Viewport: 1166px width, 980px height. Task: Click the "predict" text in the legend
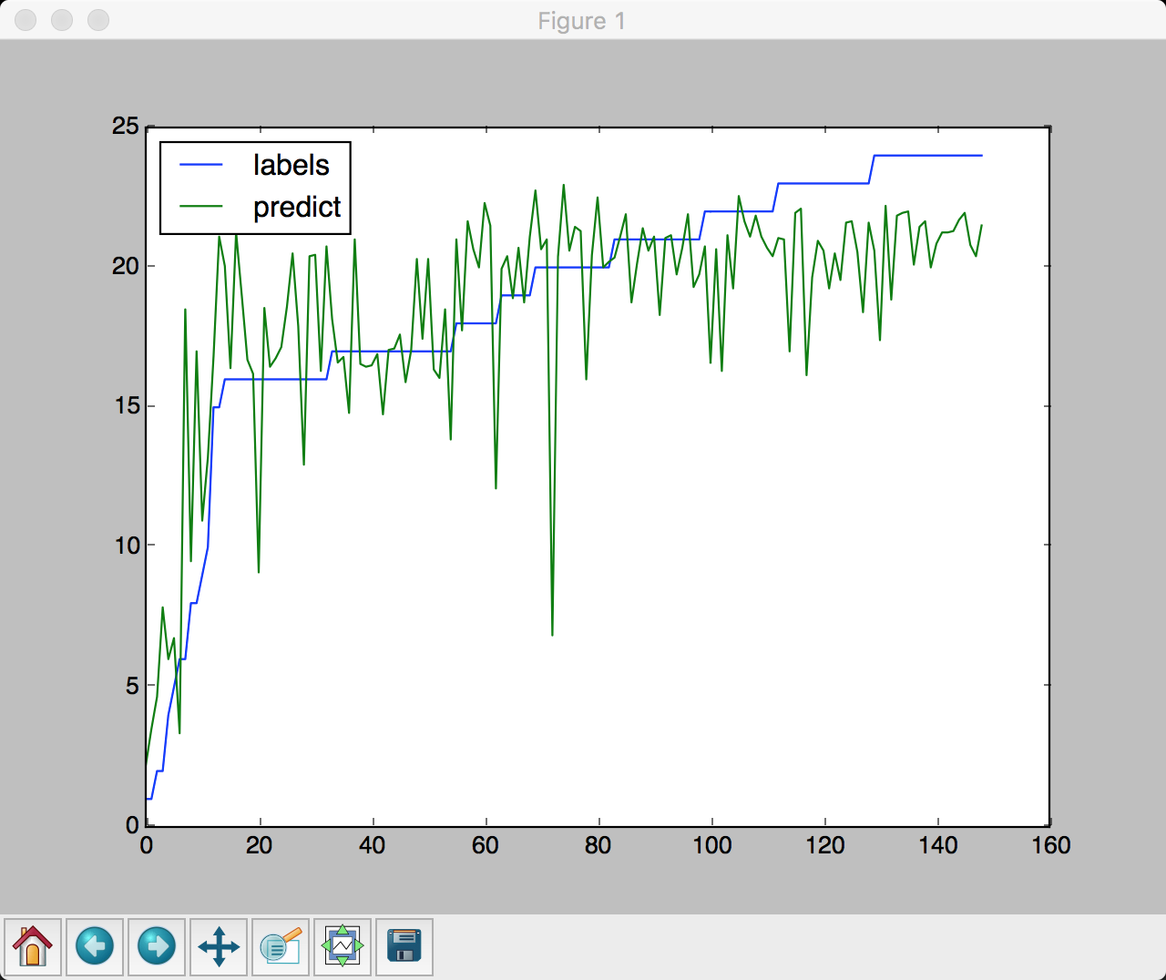pyautogui.click(x=297, y=208)
